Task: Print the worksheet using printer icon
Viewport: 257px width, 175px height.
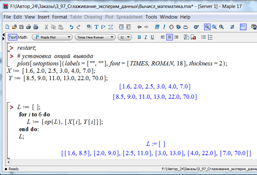Action: 28,27
